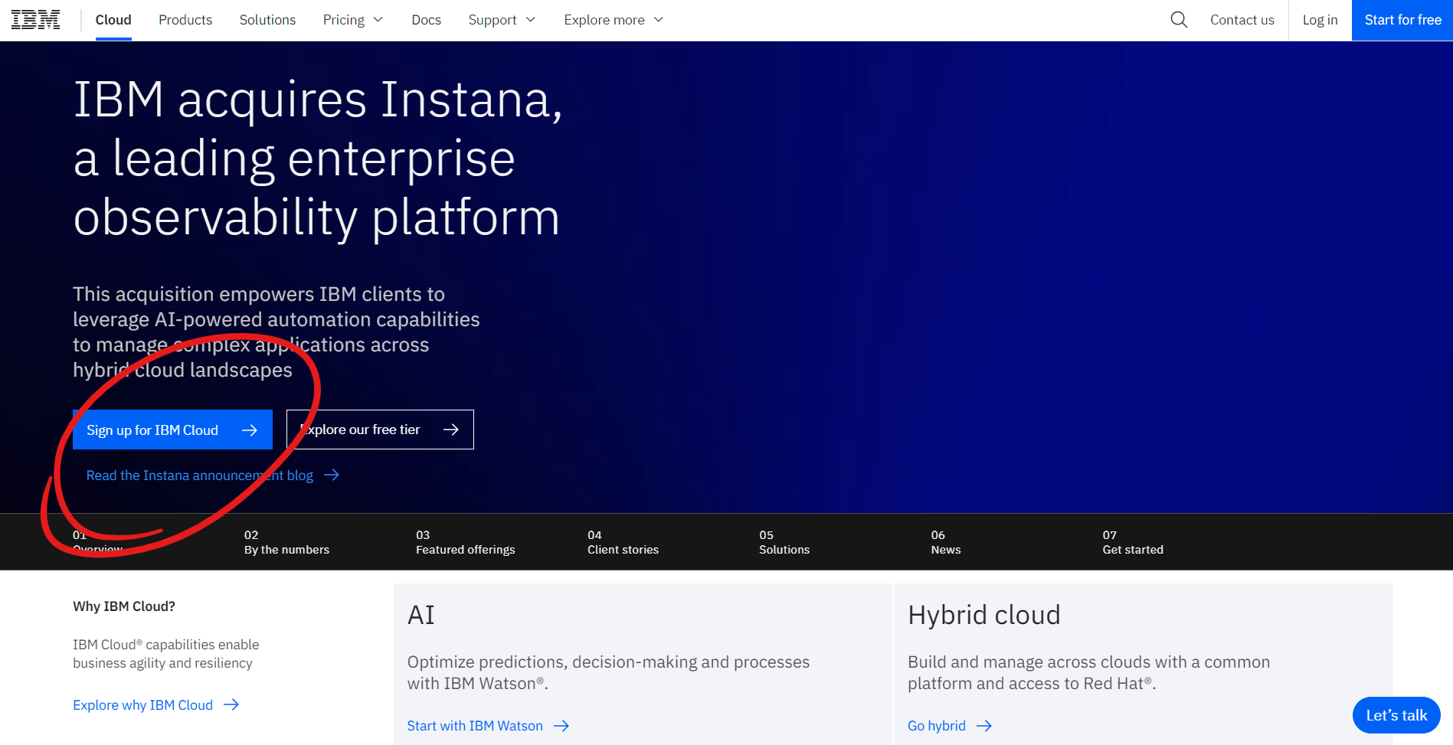Click arrow beside Explore why IBM Cloud
Image resolution: width=1453 pixels, height=745 pixels.
(x=231, y=704)
